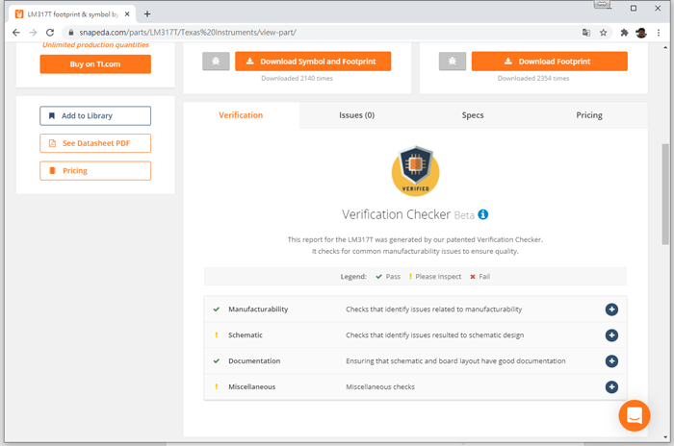Click the bug report icon beside Download Symbol

click(216, 62)
